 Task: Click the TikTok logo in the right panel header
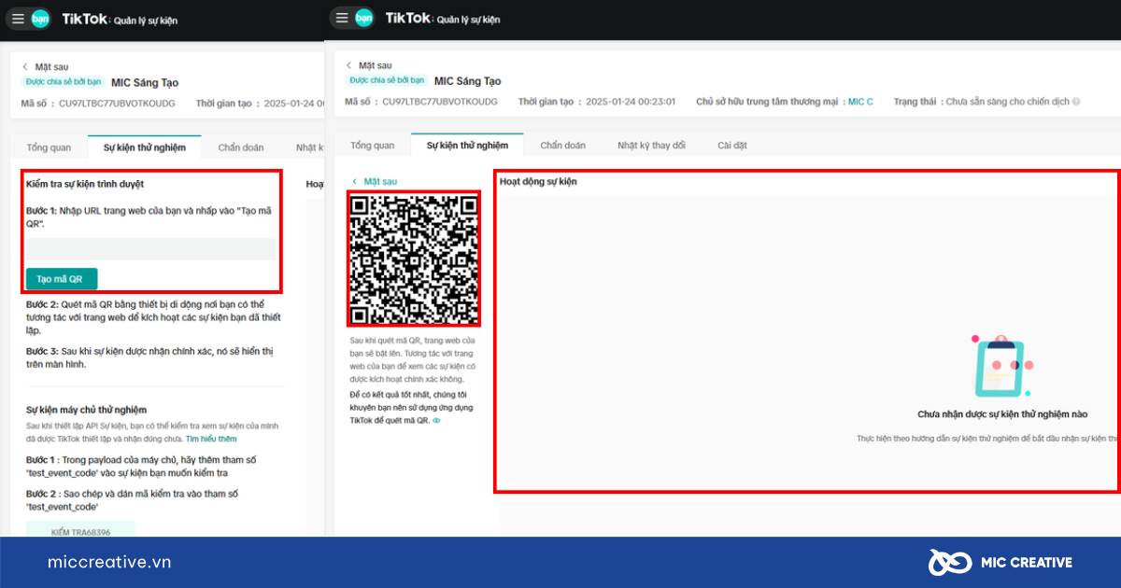tap(407, 18)
